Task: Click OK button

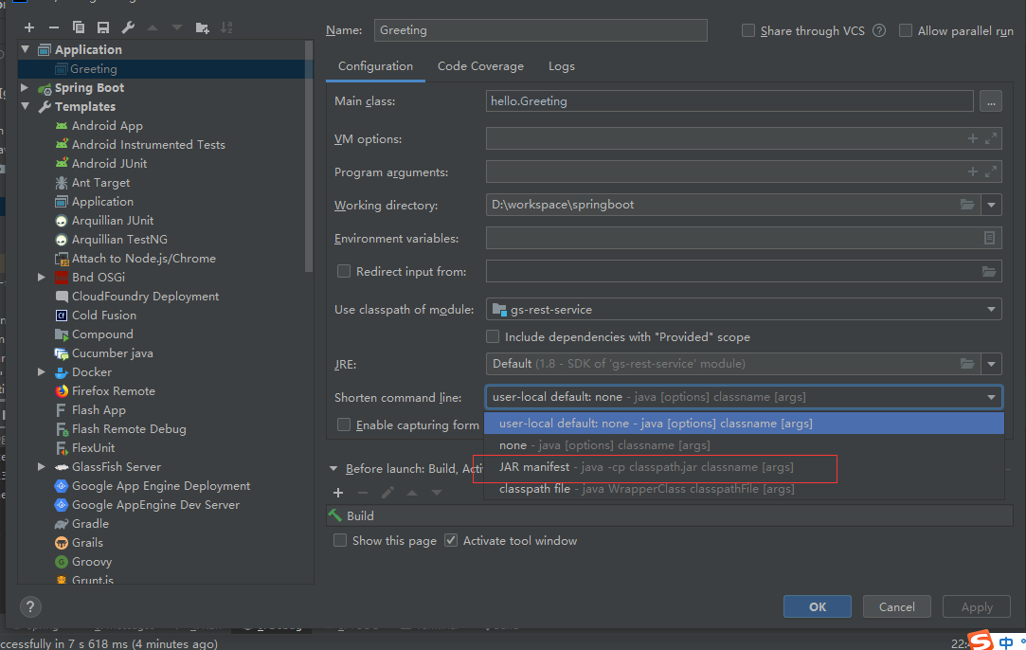Action: pos(818,606)
